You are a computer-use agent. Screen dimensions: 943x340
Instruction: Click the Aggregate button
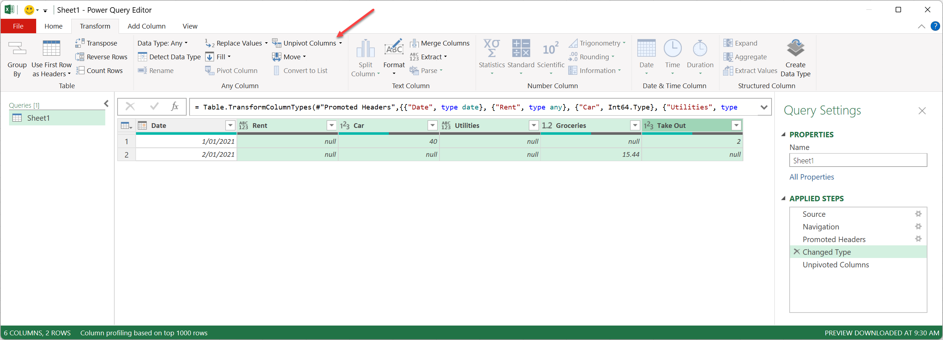pos(745,57)
